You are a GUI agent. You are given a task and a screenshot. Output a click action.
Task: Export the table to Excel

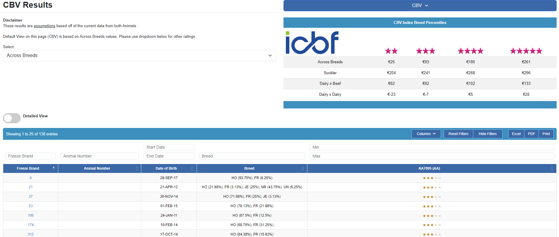[x=516, y=134]
